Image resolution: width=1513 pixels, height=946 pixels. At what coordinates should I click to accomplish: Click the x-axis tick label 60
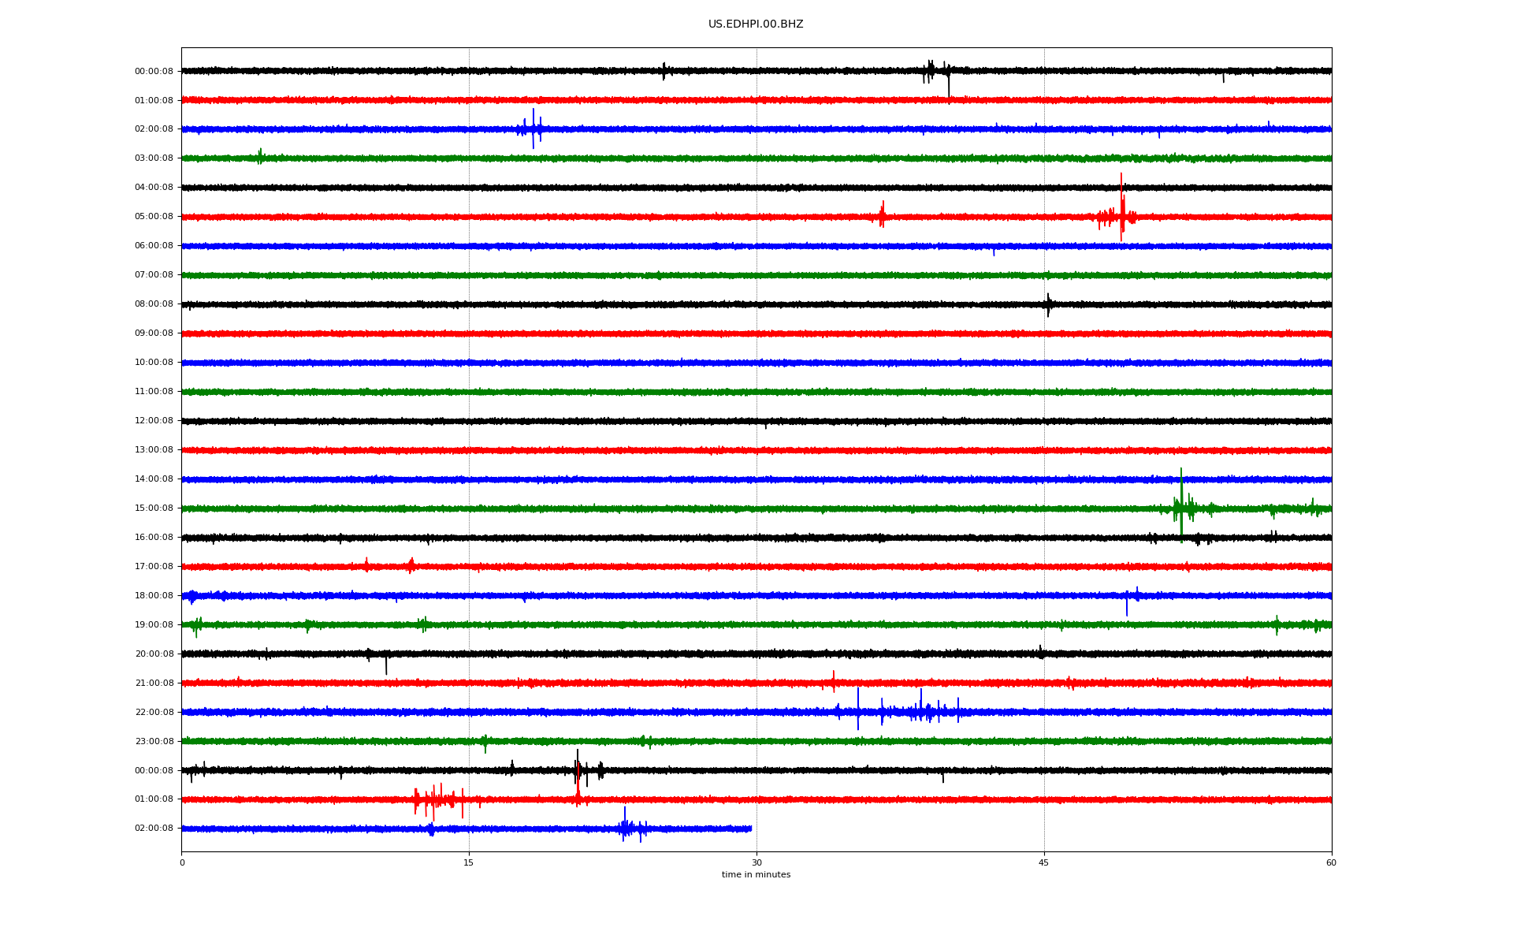coord(1331,863)
